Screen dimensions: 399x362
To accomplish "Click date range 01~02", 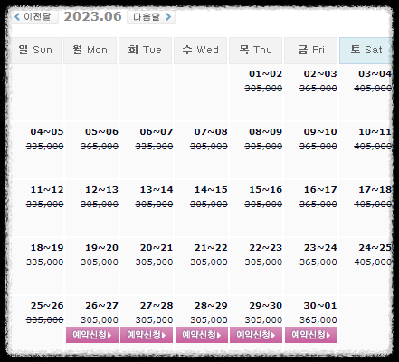I will point(265,74).
